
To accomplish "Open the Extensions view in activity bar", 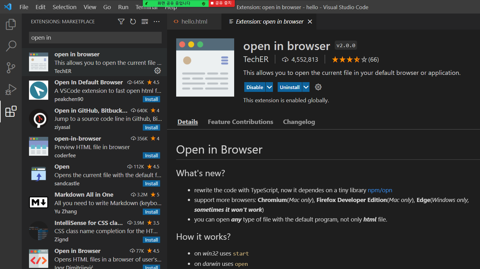I will [x=11, y=111].
